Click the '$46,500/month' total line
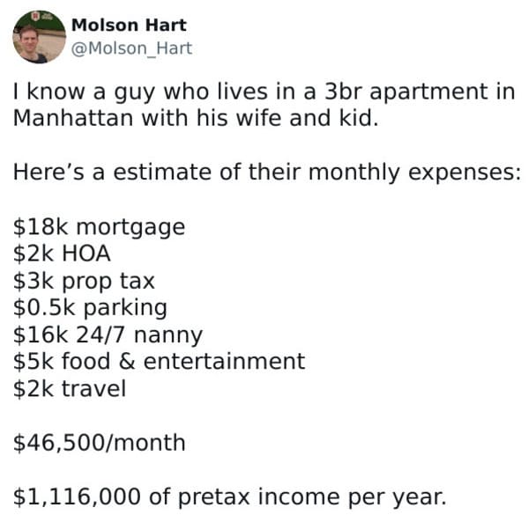This screenshot has width=528, height=515. [100, 443]
